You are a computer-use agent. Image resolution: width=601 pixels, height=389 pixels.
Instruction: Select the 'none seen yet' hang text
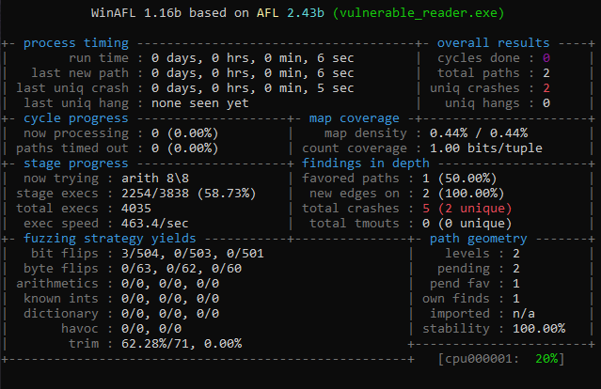click(200, 103)
